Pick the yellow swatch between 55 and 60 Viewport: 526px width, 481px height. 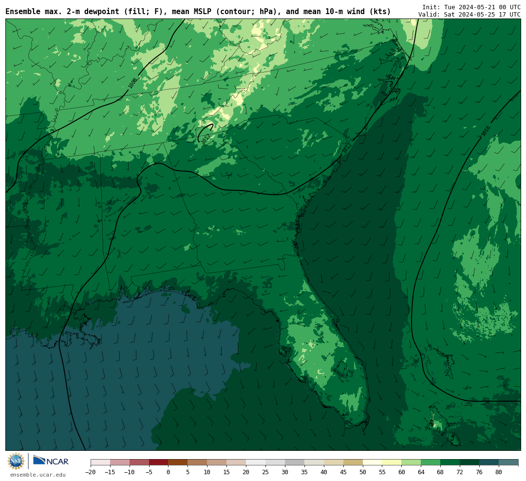click(392, 462)
